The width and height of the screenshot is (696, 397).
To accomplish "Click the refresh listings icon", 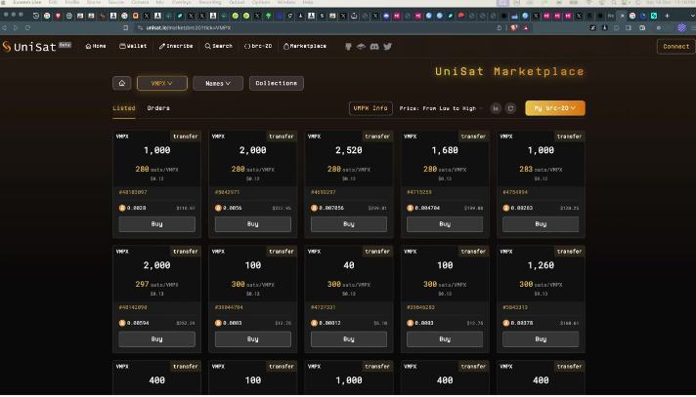I will [x=511, y=108].
